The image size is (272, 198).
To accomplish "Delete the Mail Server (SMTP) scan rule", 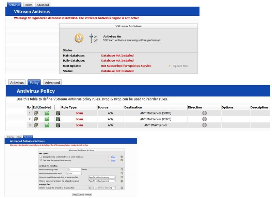I will (x=58, y=113).
